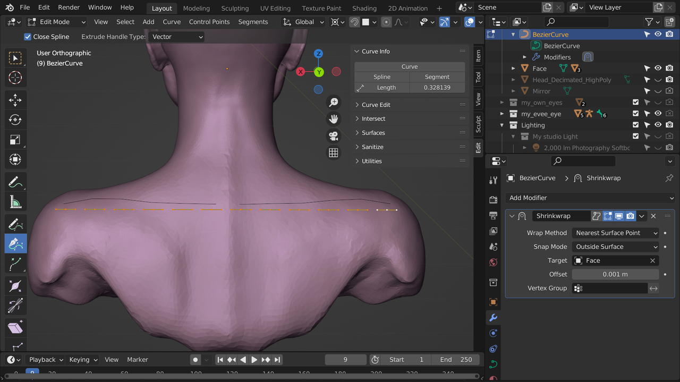This screenshot has height=382, width=680.
Task: Click the Physics Properties tab icon
Action: [x=493, y=348]
